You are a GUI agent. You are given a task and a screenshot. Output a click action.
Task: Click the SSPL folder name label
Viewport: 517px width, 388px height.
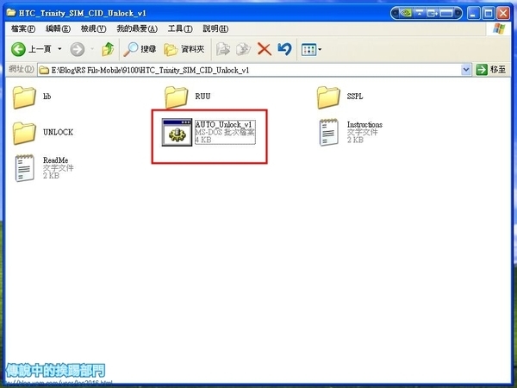[355, 97]
